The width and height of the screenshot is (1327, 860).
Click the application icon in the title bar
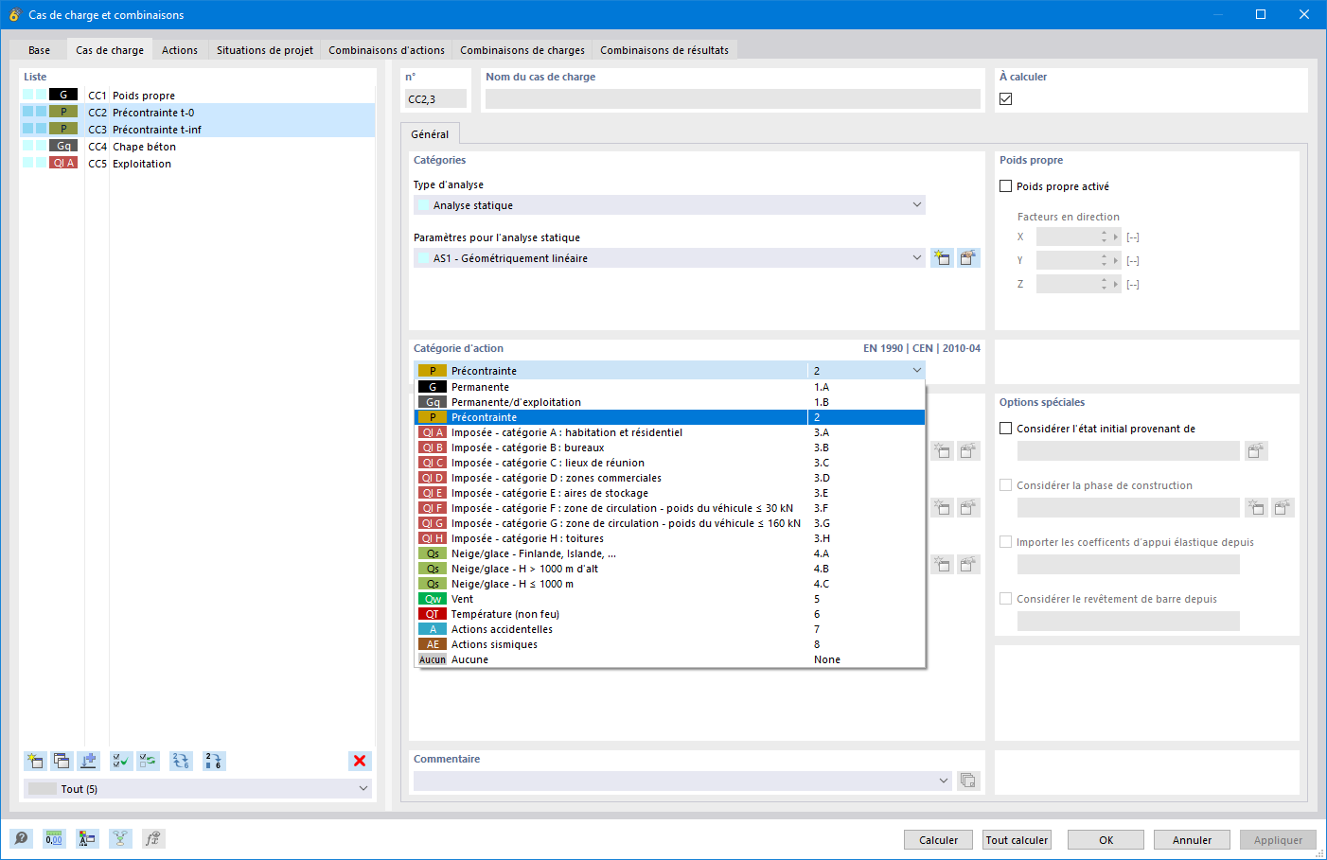coord(14,14)
